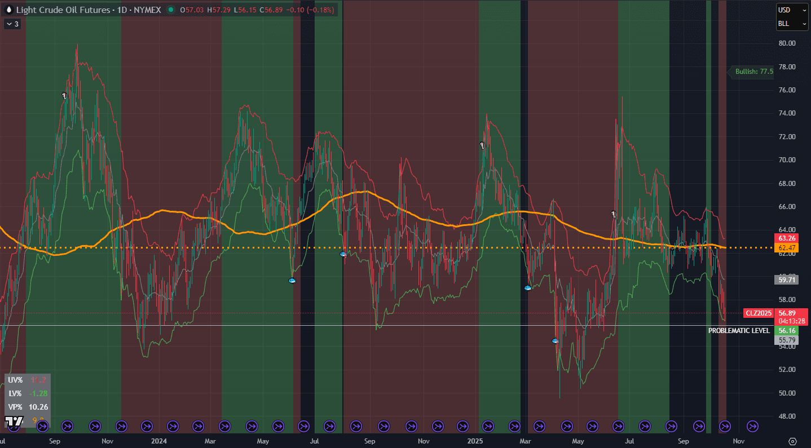Click the fish marker near March 2025
Viewport: 811px width, 448px height.
(528, 288)
